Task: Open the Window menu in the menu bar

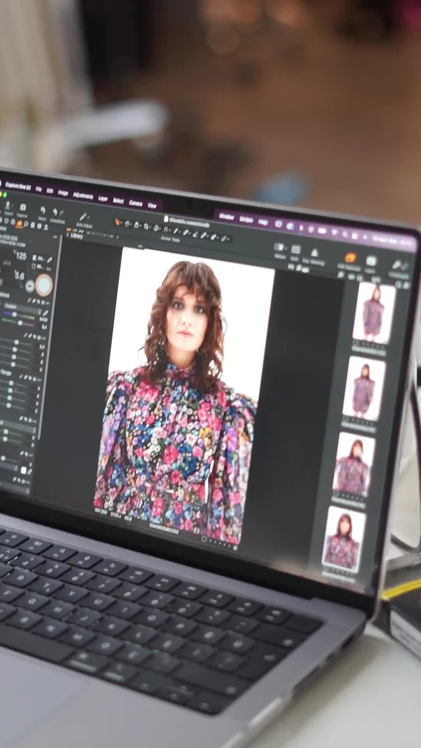Action: [226, 217]
